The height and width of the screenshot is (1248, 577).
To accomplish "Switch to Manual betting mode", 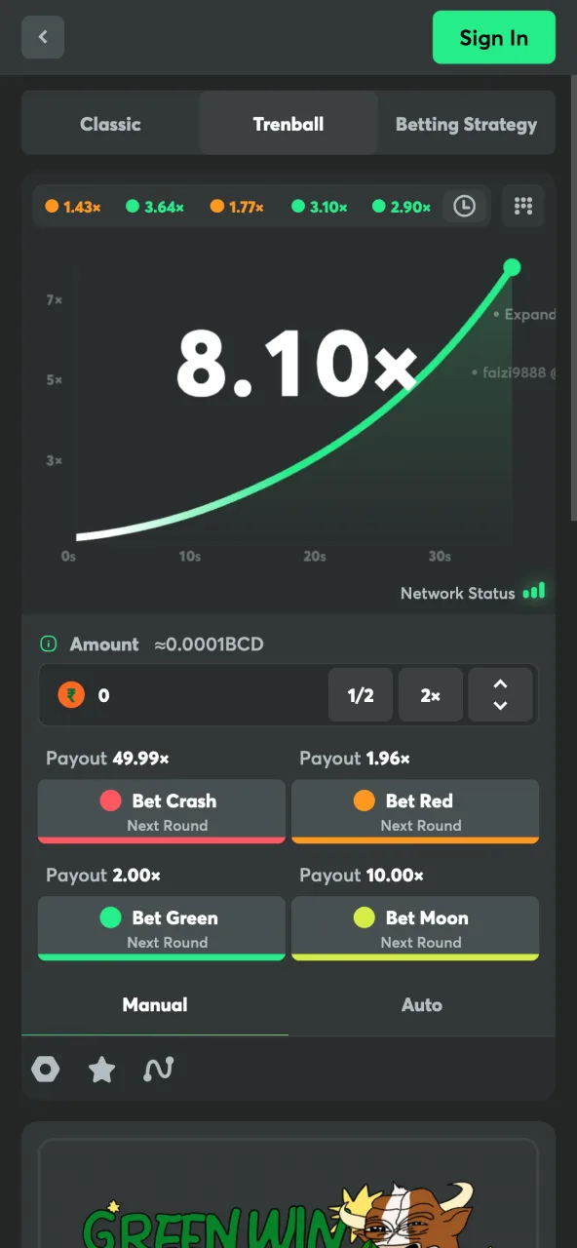I will point(154,1004).
